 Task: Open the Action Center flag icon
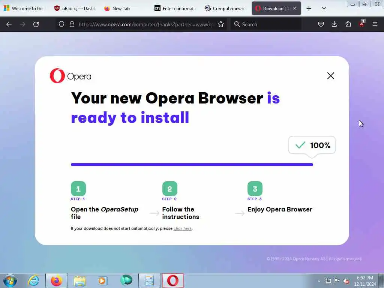click(337, 281)
